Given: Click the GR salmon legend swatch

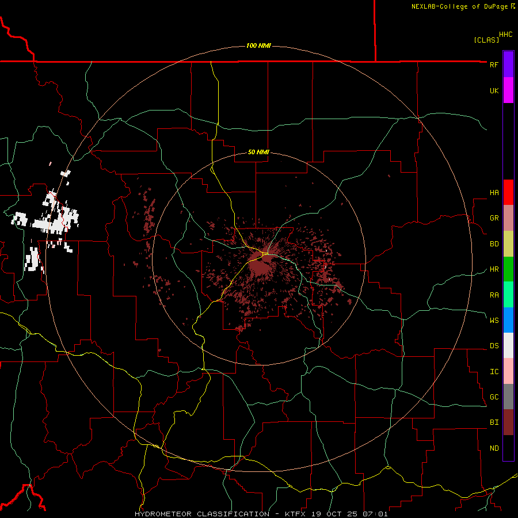Looking at the screenshot, I should (x=508, y=218).
